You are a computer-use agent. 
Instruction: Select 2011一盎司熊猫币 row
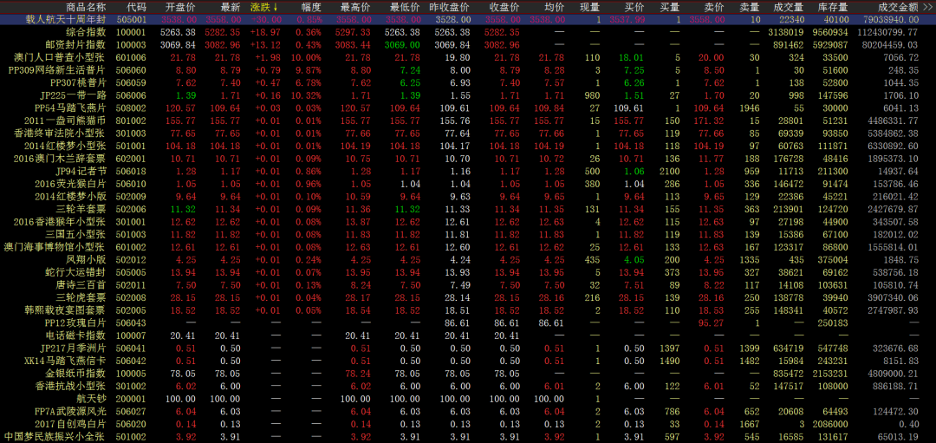click(x=468, y=121)
